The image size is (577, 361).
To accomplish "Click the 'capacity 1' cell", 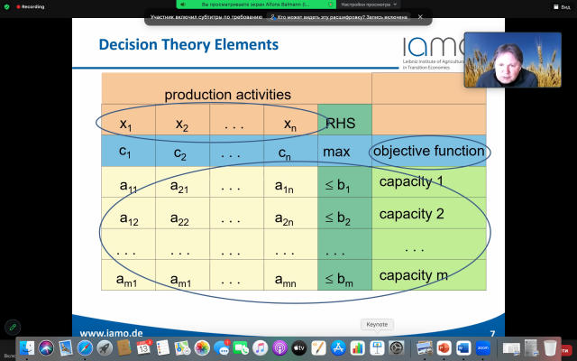I will click(x=429, y=182).
